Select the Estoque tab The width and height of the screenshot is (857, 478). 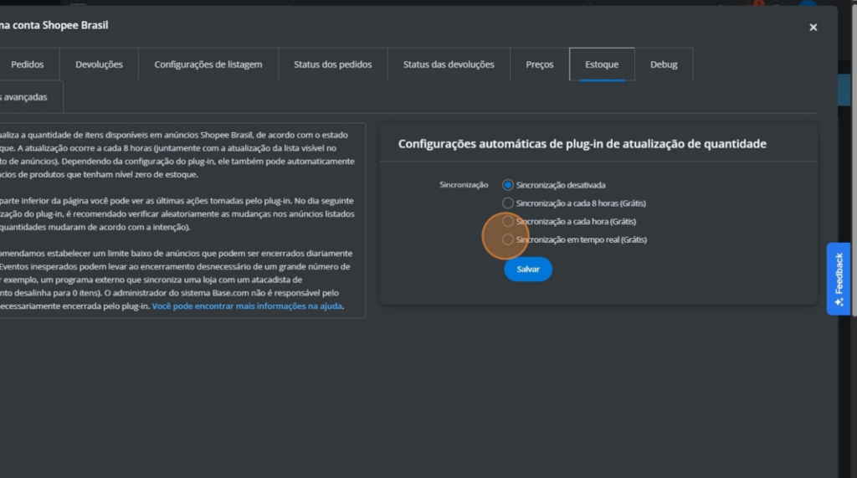tap(602, 64)
